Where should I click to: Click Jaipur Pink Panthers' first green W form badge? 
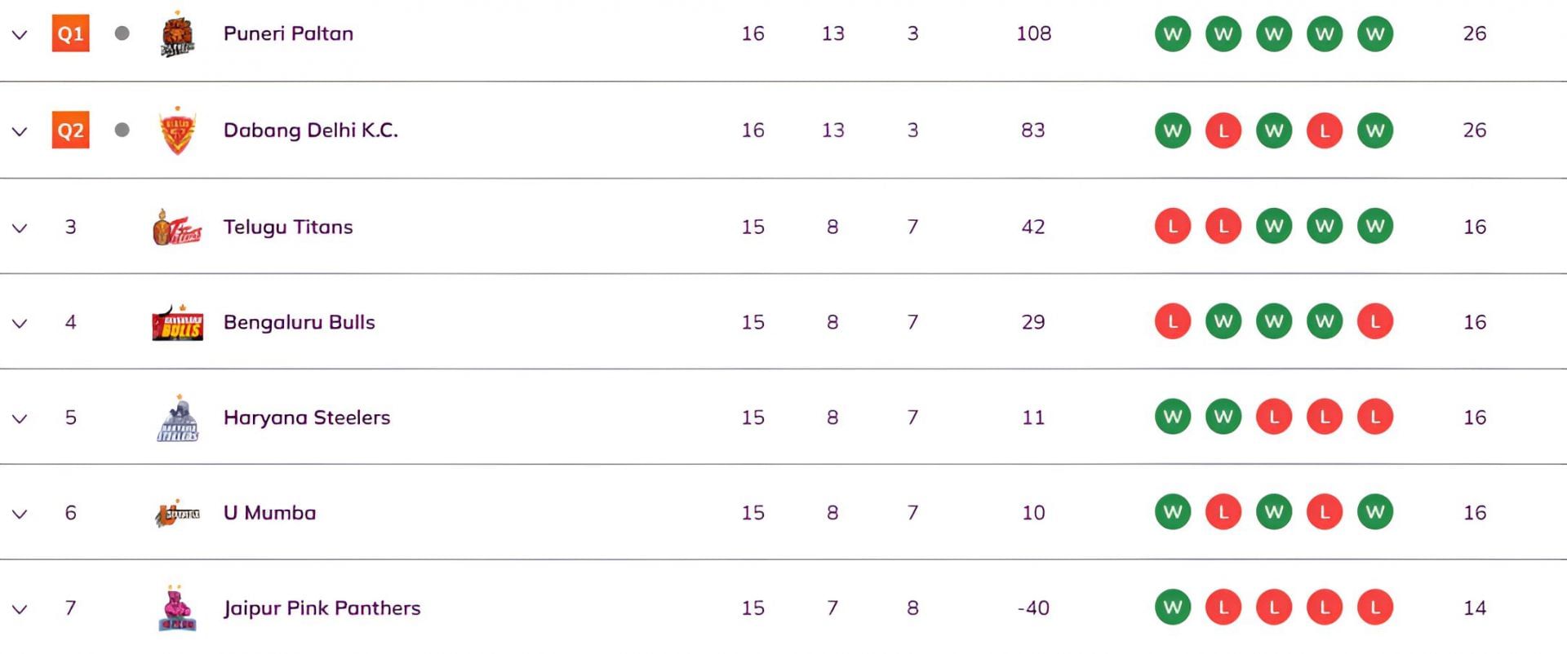1173,608
